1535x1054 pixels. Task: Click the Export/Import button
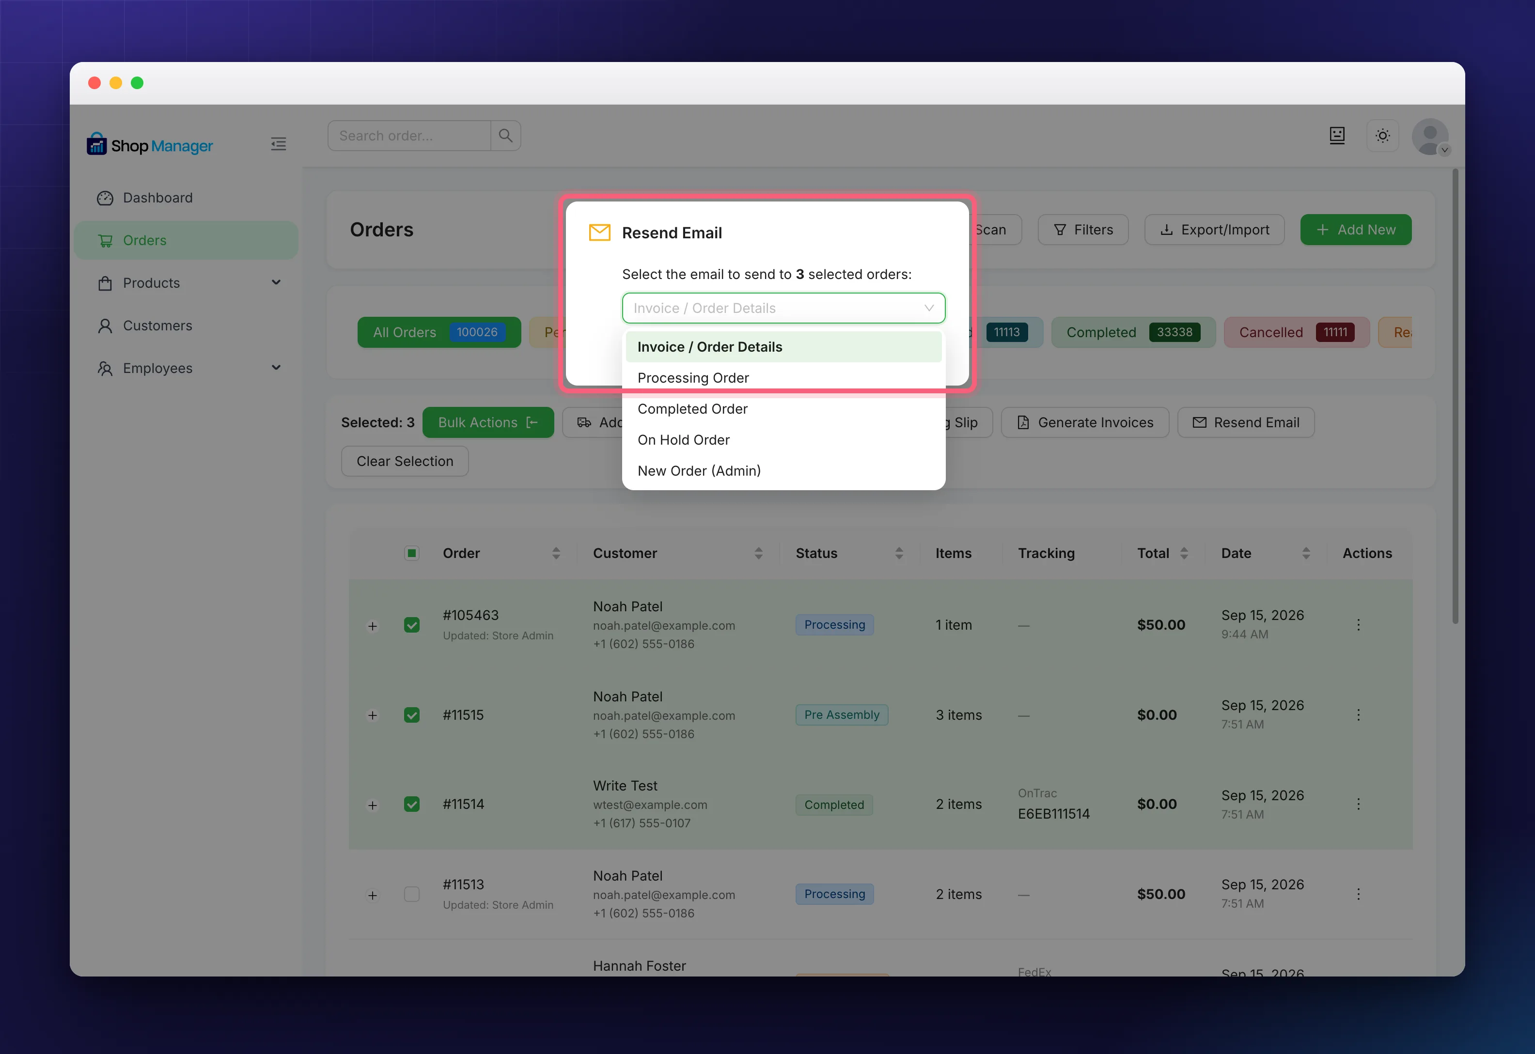(x=1214, y=230)
